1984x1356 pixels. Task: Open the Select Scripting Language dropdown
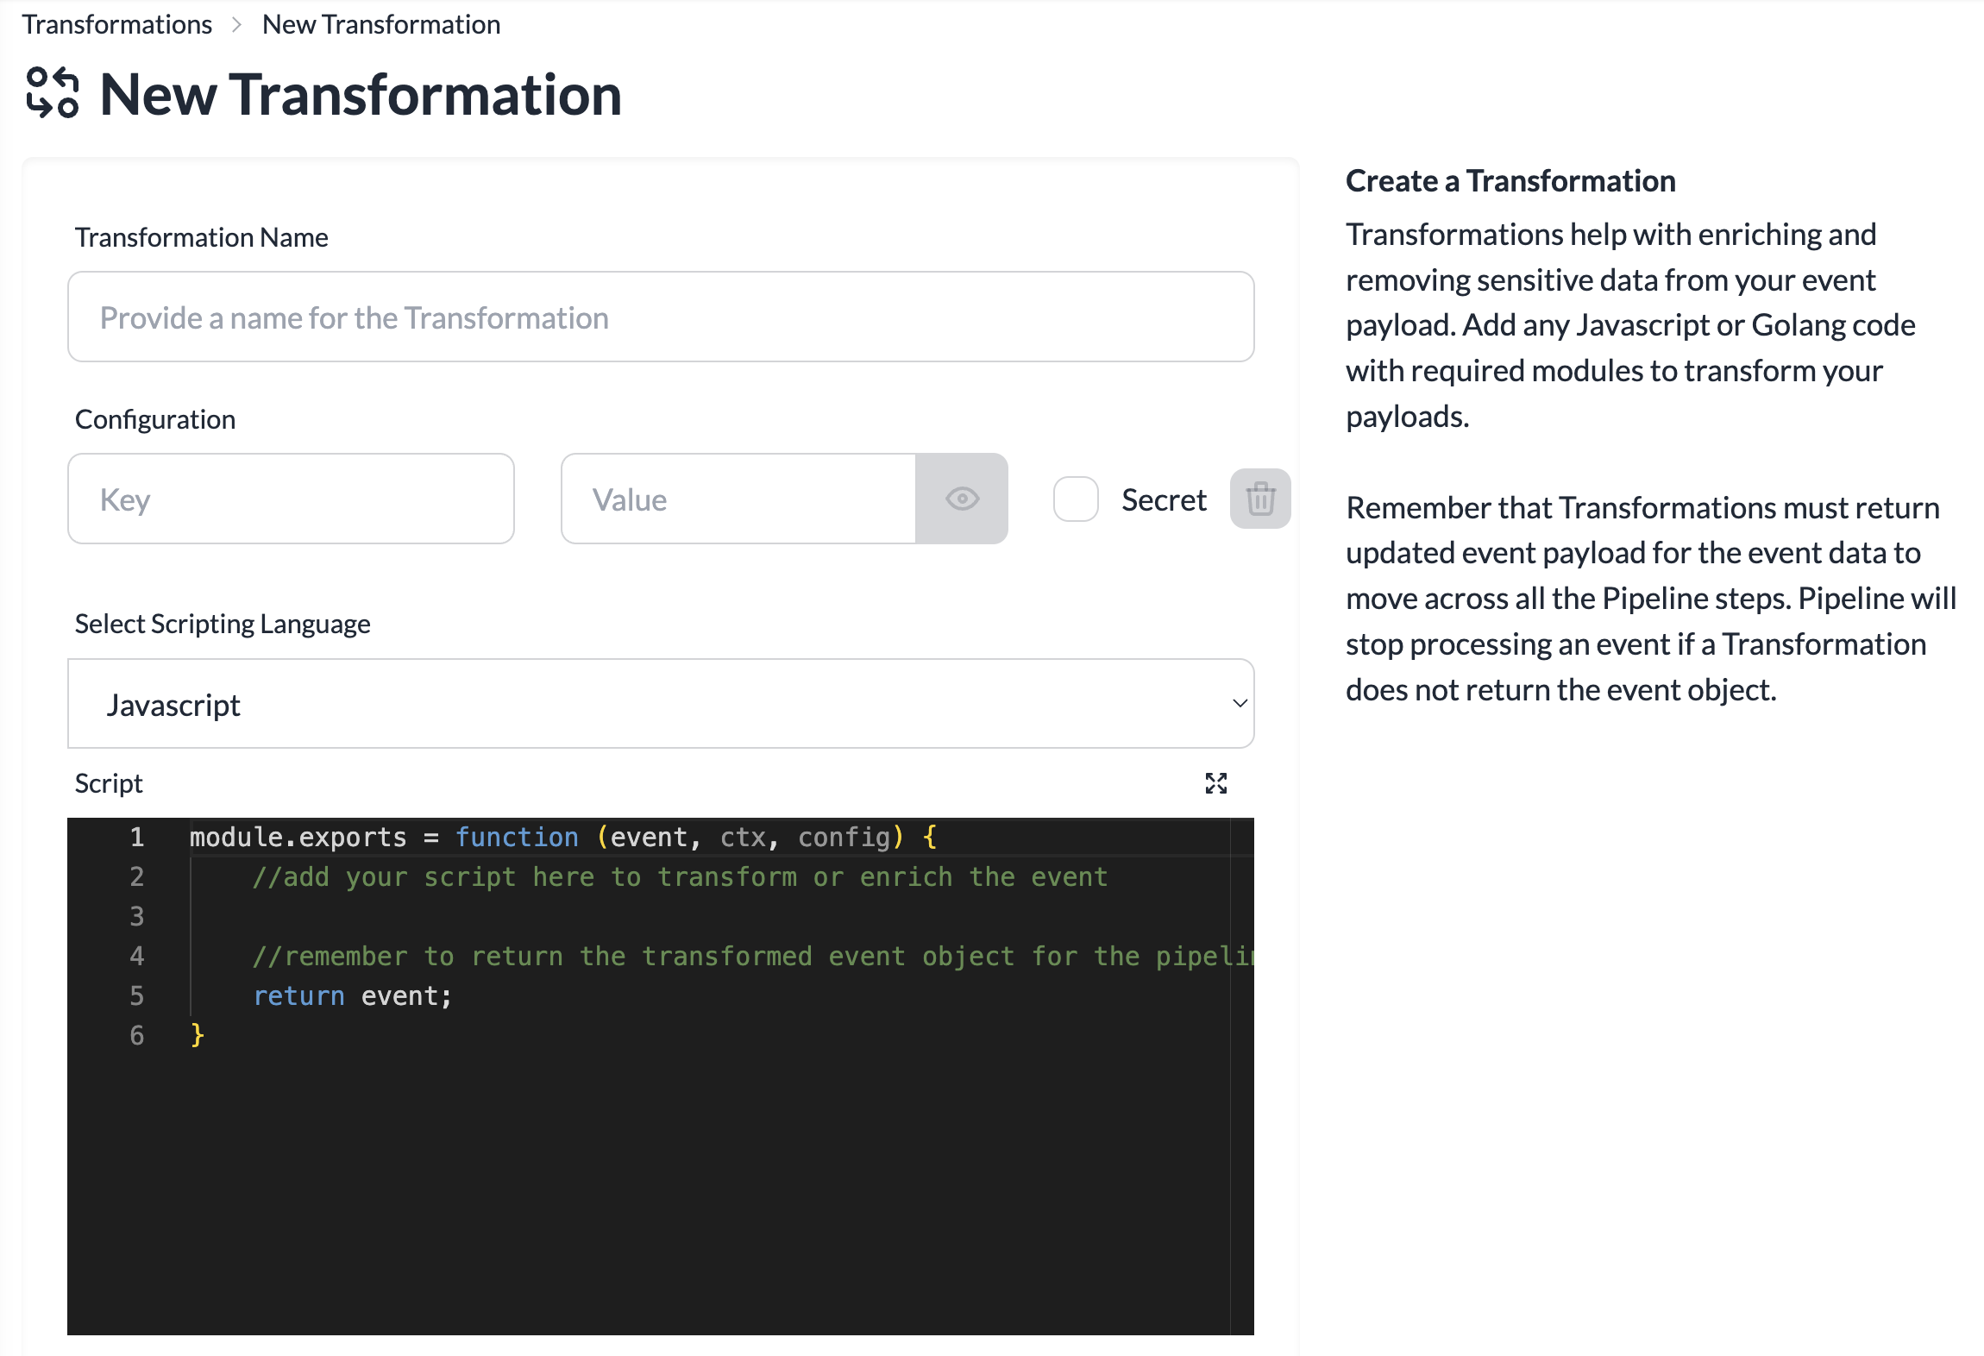[x=661, y=704]
